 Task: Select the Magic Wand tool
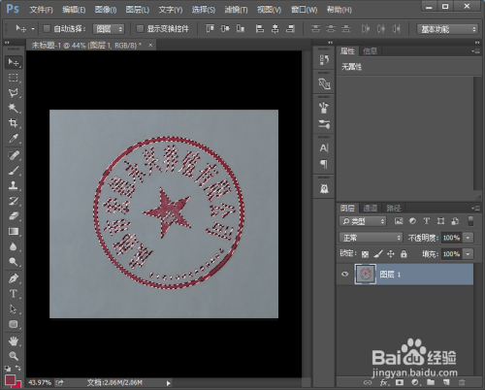coord(14,108)
